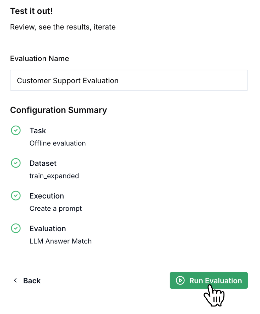Image resolution: width=260 pixels, height=314 pixels.
Task: Click the Execution step checkmark icon
Action: pyautogui.click(x=16, y=196)
